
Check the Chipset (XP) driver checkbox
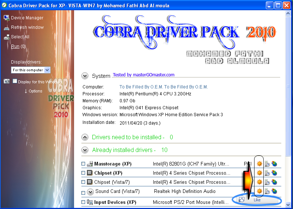(x=83, y=173)
